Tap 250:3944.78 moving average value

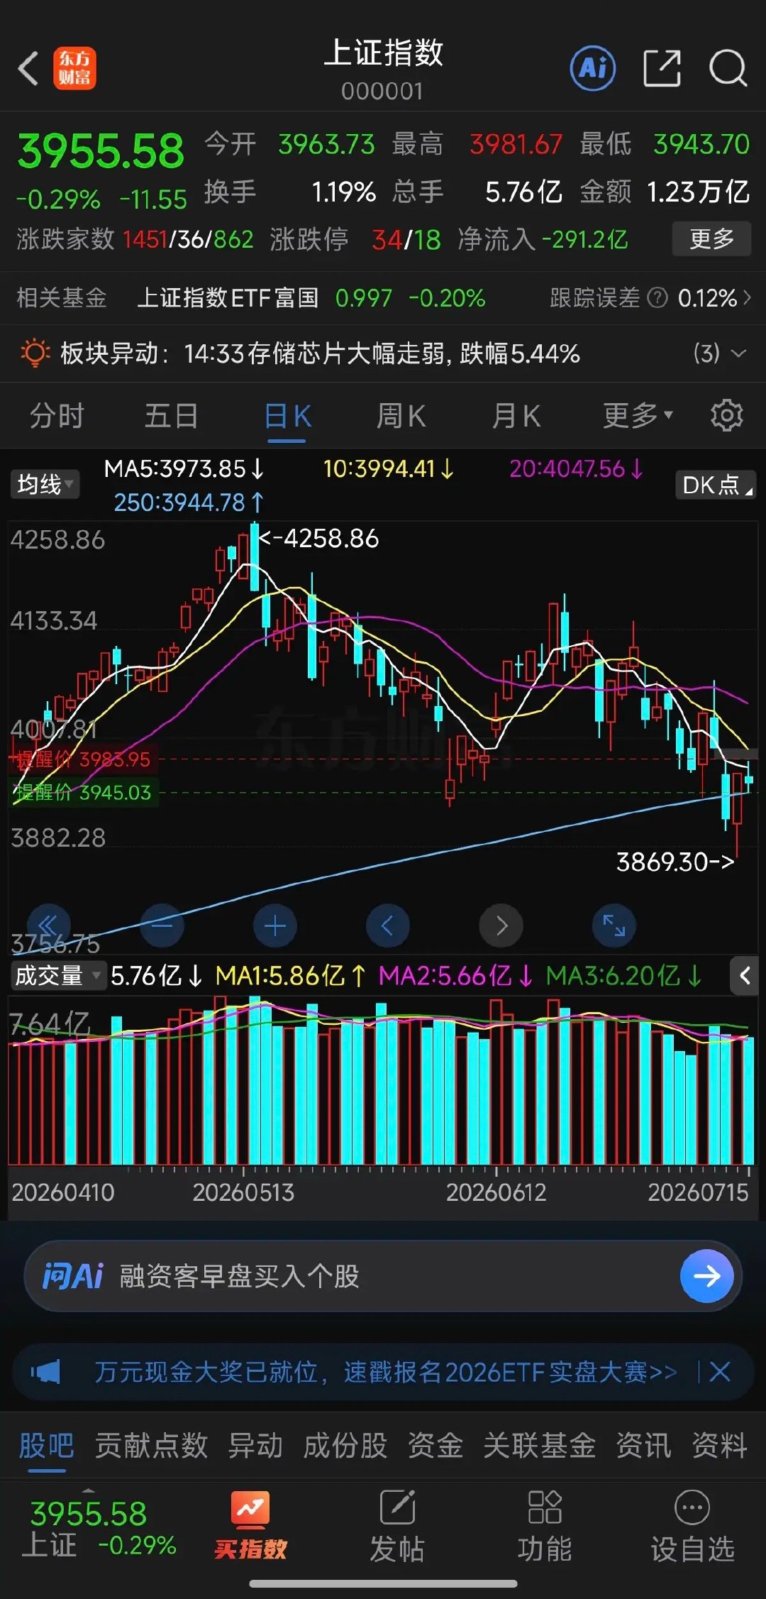coord(189,502)
